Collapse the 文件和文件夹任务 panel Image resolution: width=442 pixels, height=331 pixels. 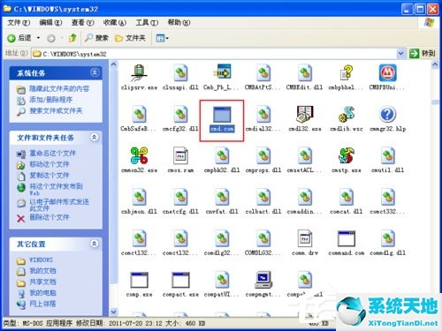point(95,137)
